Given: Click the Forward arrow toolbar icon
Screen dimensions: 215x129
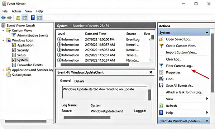Looking at the screenshot, I should (9, 18).
